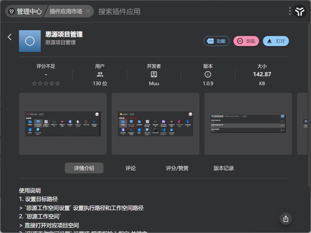Switch to the 评论 tab
The height and width of the screenshot is (233, 311).
coord(131,168)
